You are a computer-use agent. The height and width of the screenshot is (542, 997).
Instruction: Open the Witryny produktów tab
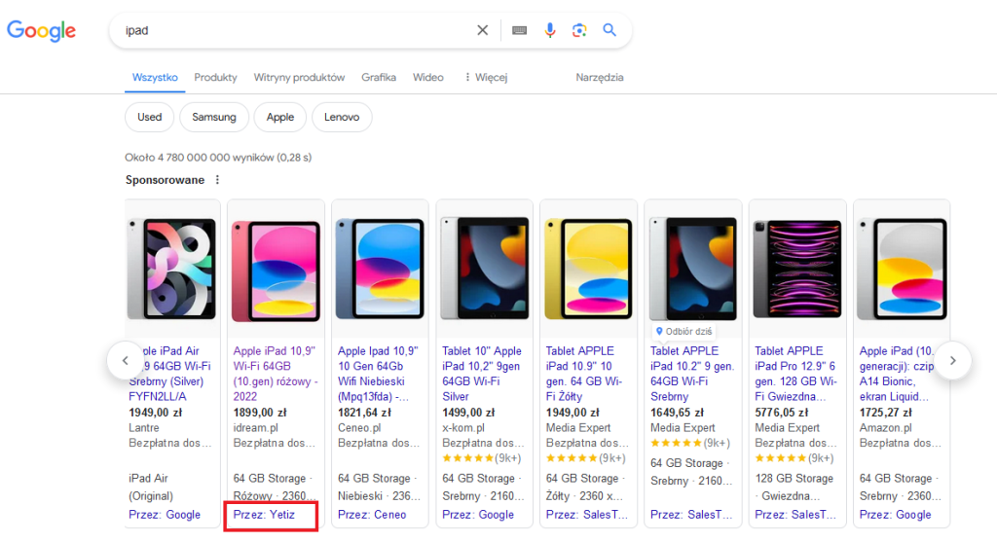299,78
